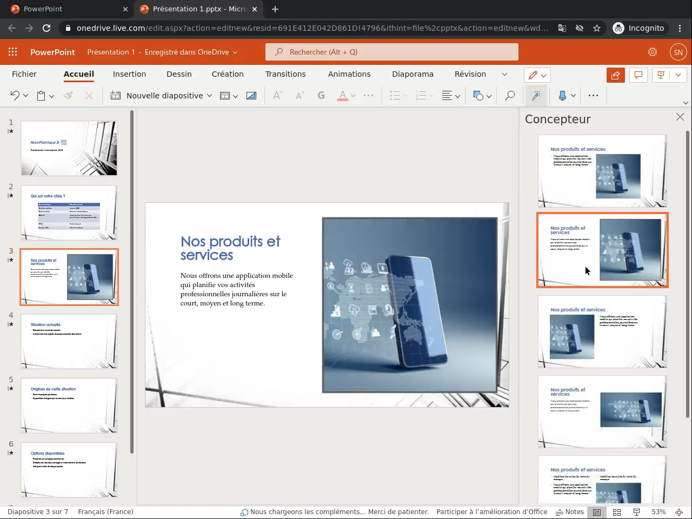This screenshot has height=519, width=692.
Task: Expand the paragraph alignment dropdown
Action: click(457, 96)
